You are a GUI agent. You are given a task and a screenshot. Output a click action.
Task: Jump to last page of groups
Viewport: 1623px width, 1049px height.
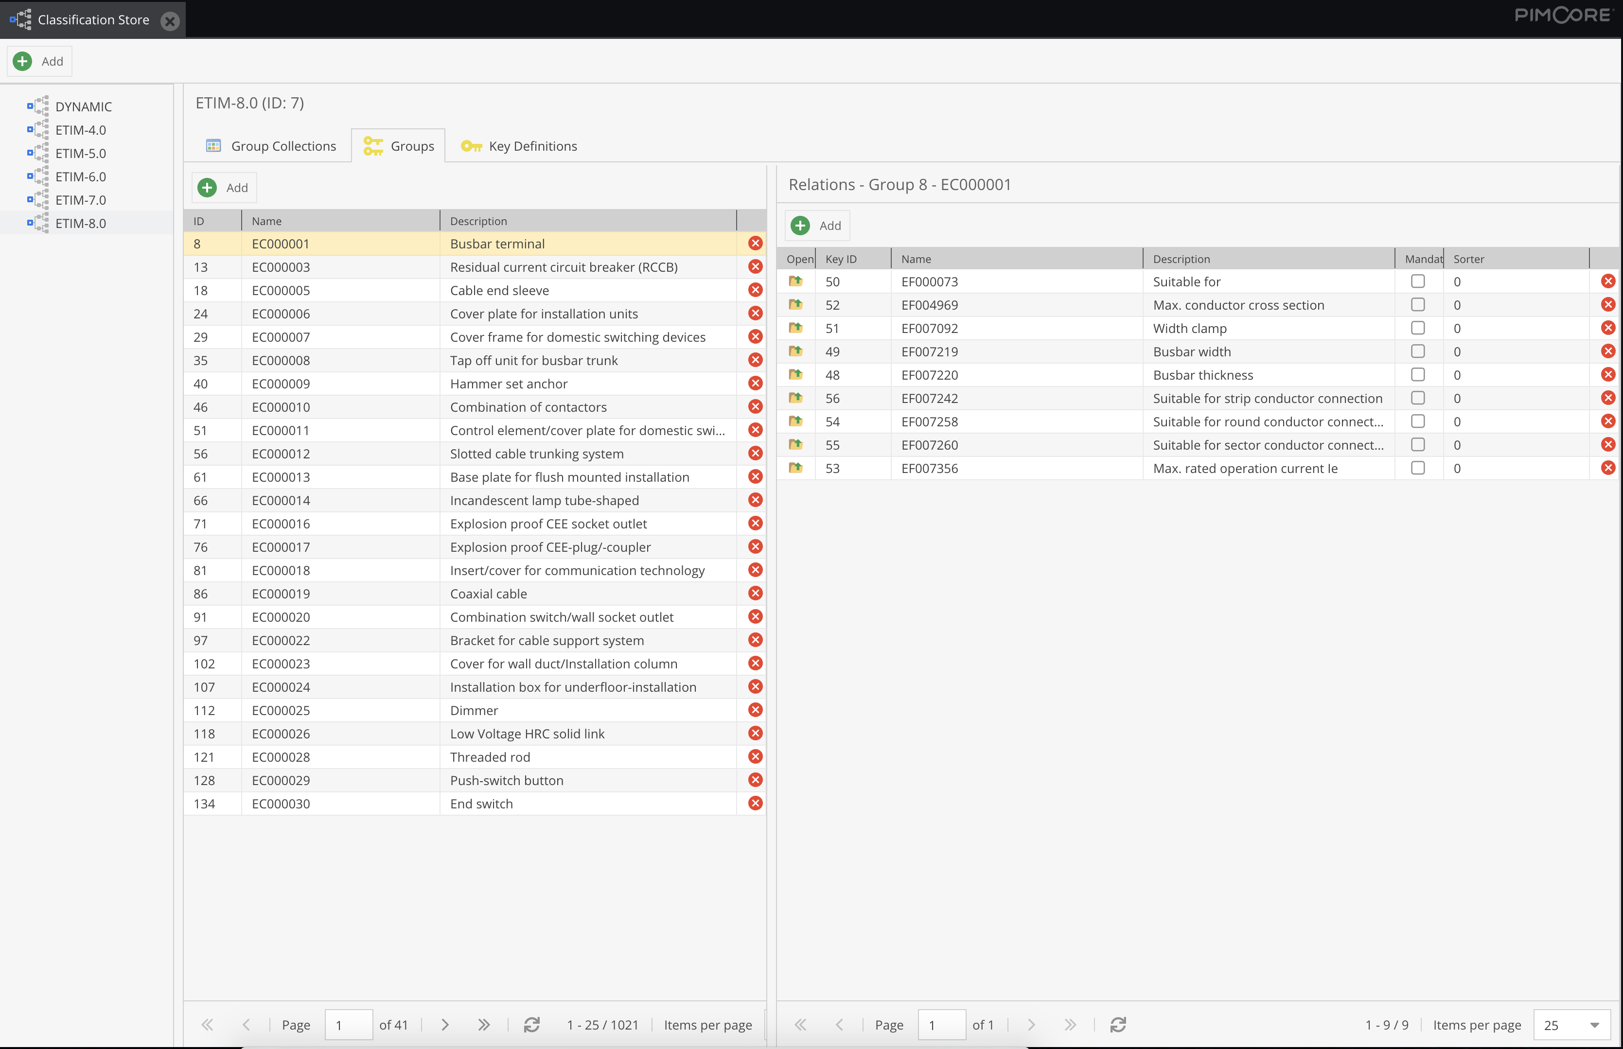[484, 1025]
